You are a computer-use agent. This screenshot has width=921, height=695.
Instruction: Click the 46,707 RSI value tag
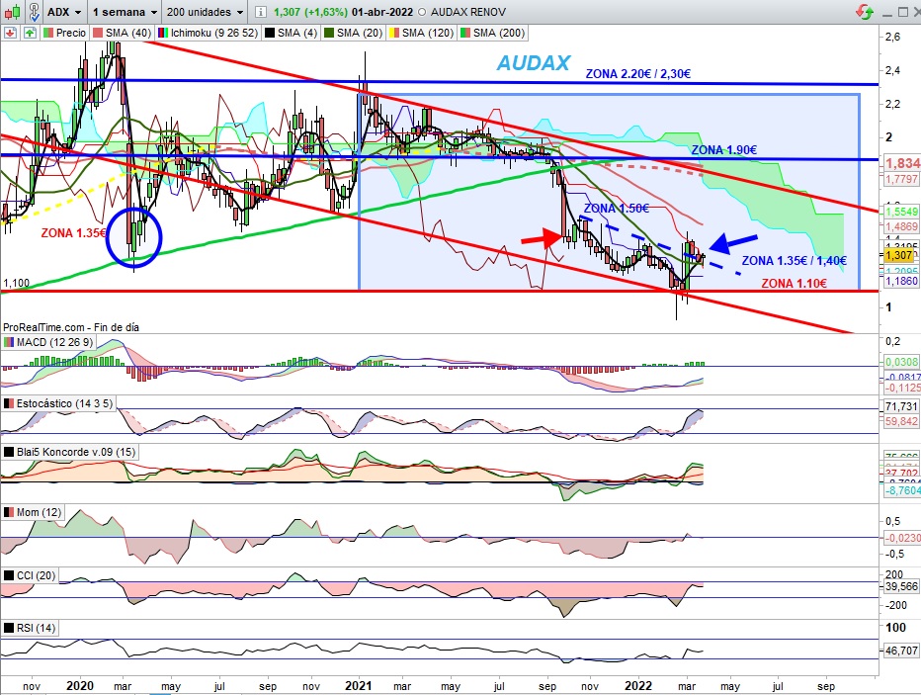coord(901,651)
